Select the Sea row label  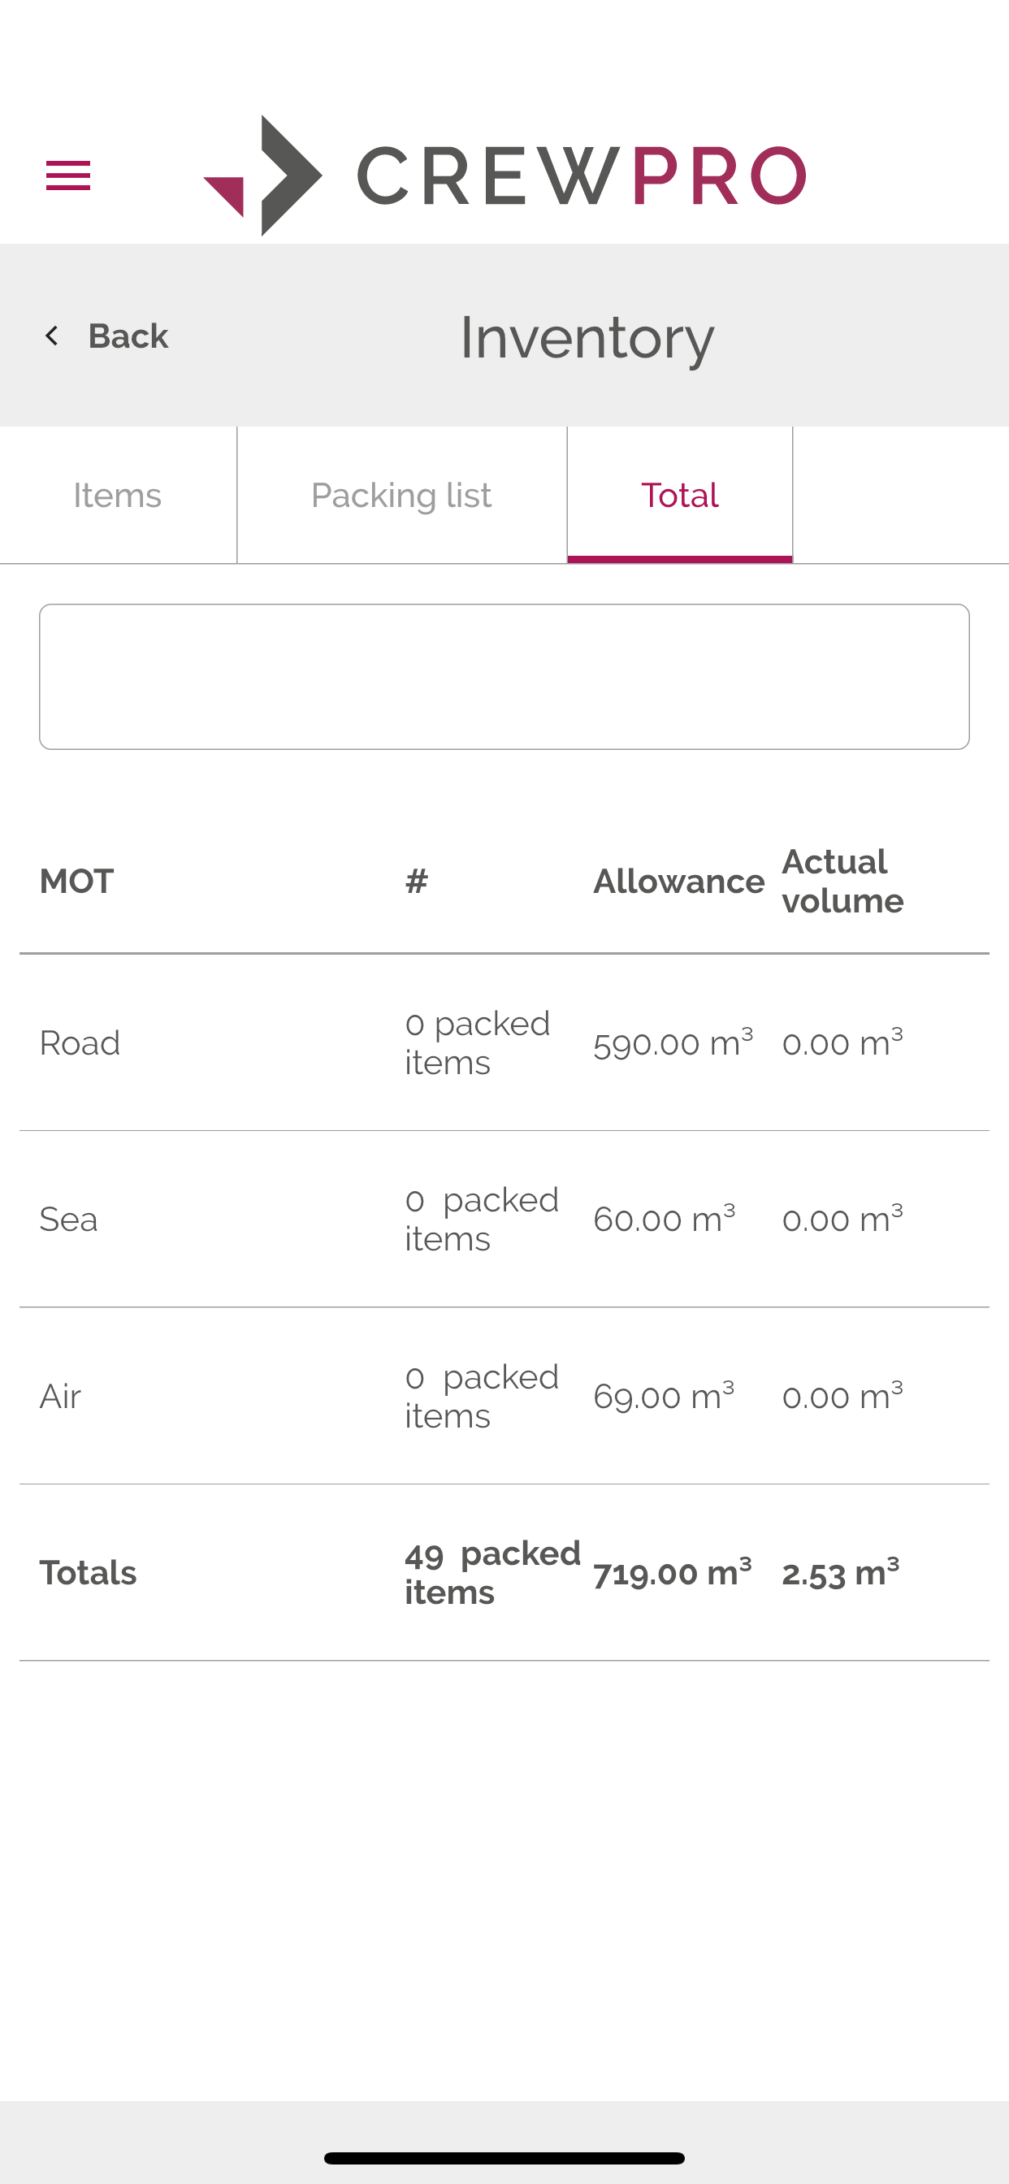click(69, 1220)
